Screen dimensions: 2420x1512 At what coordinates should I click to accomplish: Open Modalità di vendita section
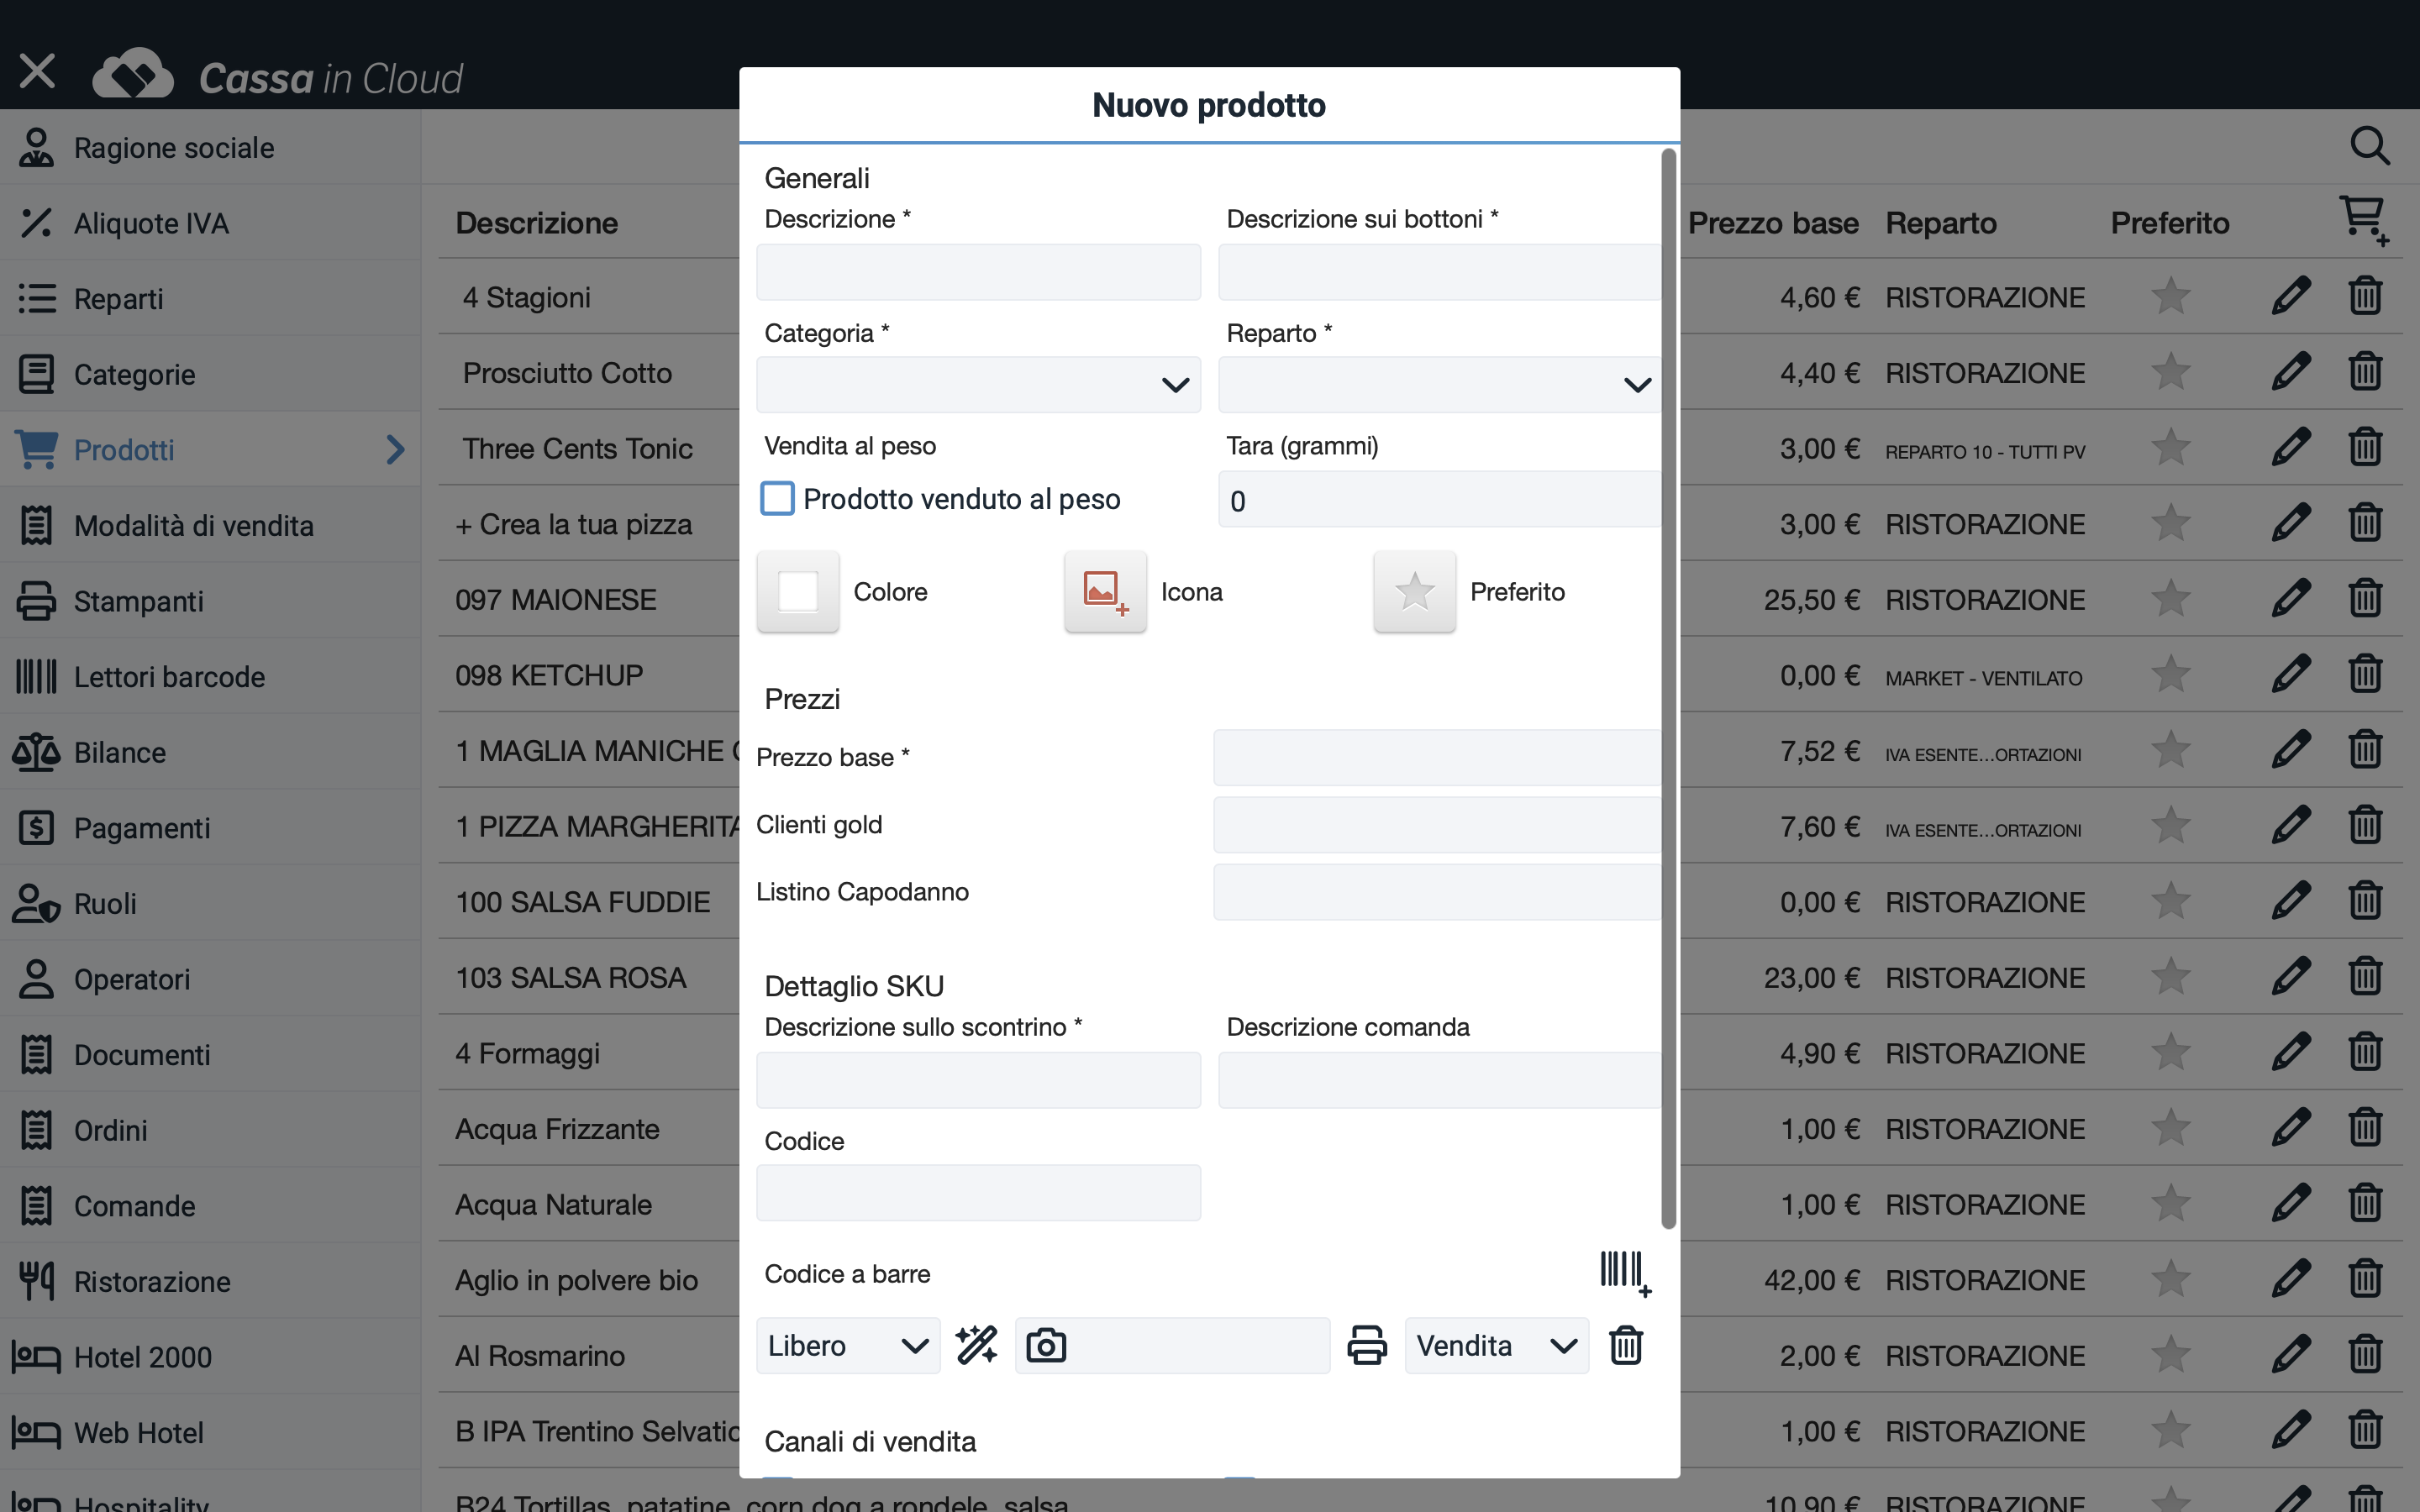(210, 525)
